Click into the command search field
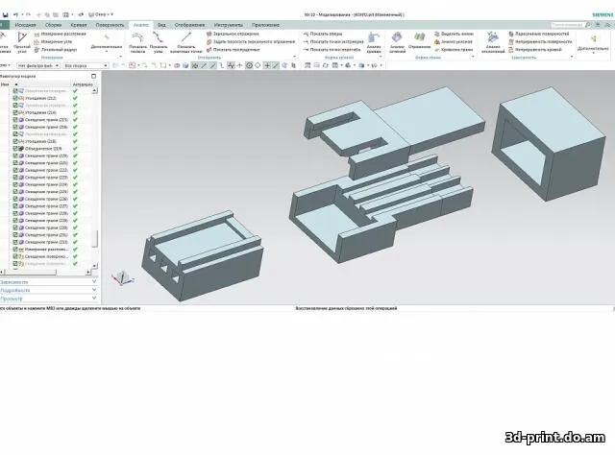 coord(567,25)
